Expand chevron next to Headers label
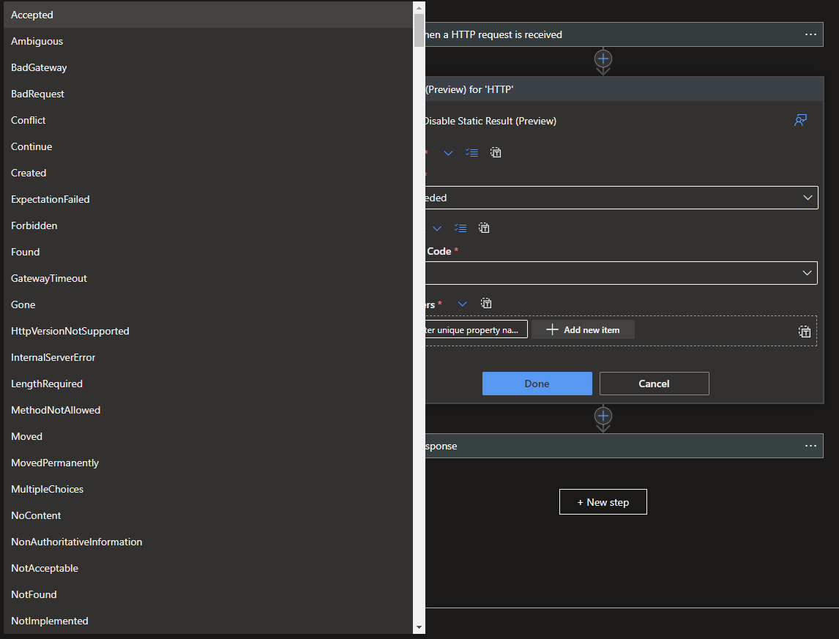 [462, 304]
